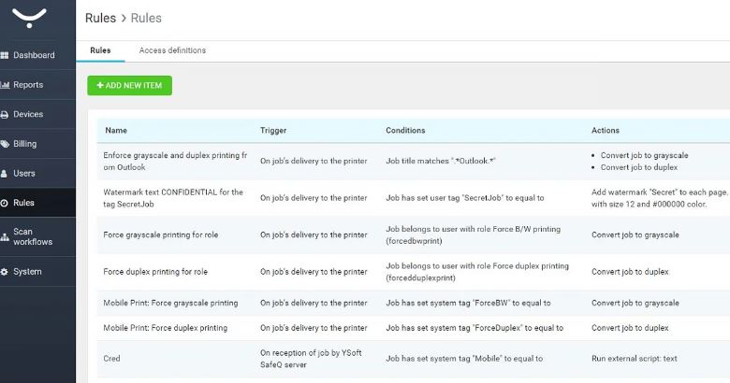
Task: Click the Name column header
Action: (x=116, y=130)
